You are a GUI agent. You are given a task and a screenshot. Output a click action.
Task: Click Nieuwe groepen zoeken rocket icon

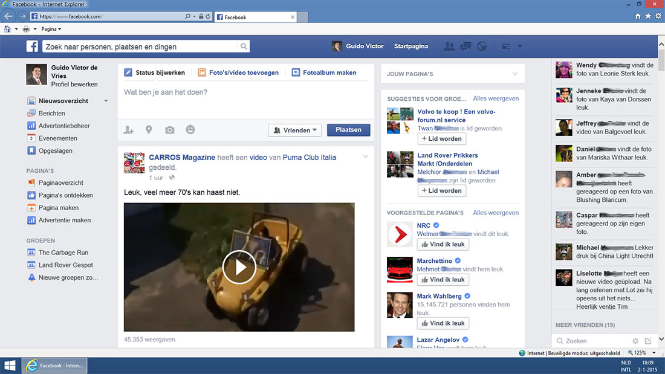(31, 278)
